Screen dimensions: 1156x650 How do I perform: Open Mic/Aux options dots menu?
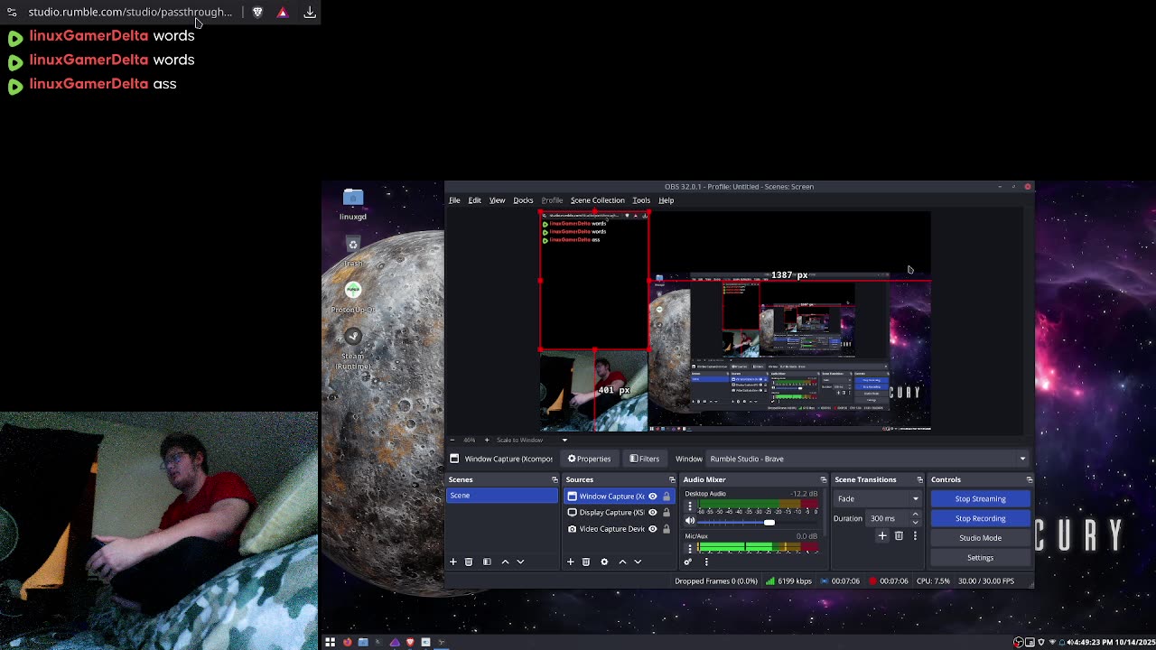pos(690,548)
